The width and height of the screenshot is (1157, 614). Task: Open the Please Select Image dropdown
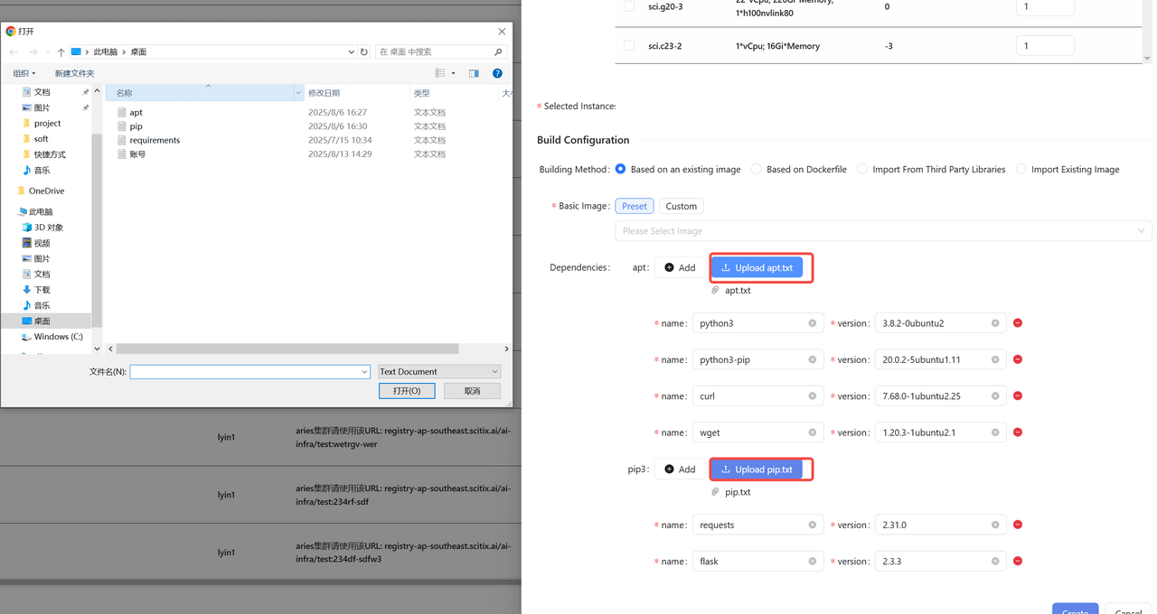point(883,231)
